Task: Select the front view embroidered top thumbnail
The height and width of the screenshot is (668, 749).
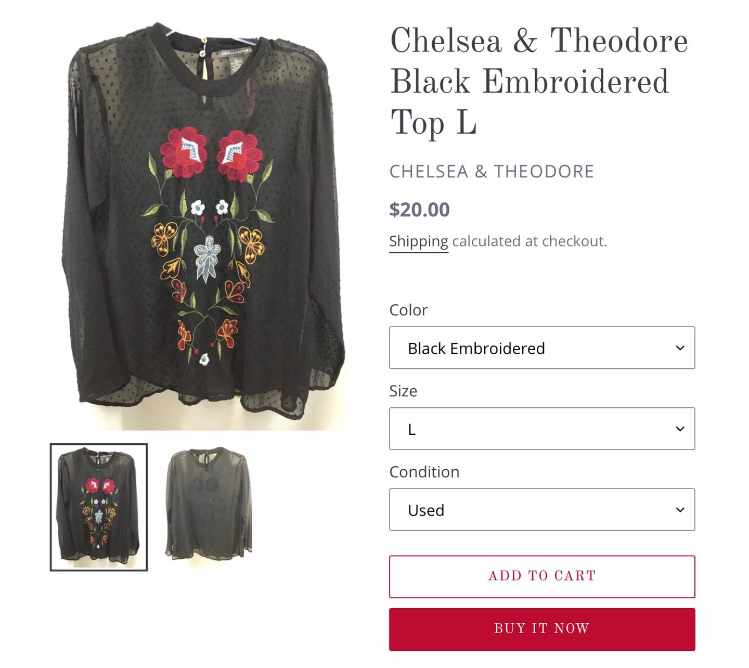Action: click(x=99, y=507)
